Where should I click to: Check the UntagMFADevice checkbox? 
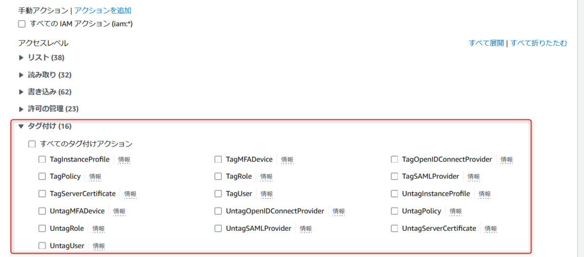click(x=42, y=211)
